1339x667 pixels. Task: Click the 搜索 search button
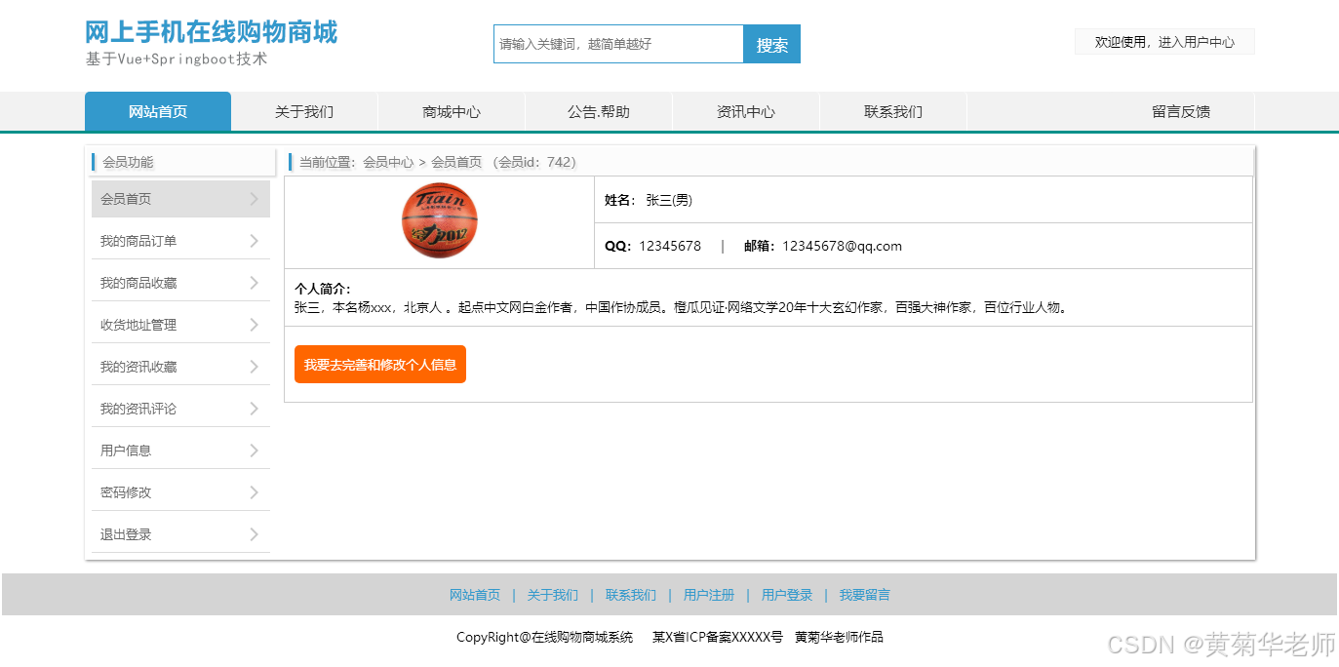pos(771,44)
